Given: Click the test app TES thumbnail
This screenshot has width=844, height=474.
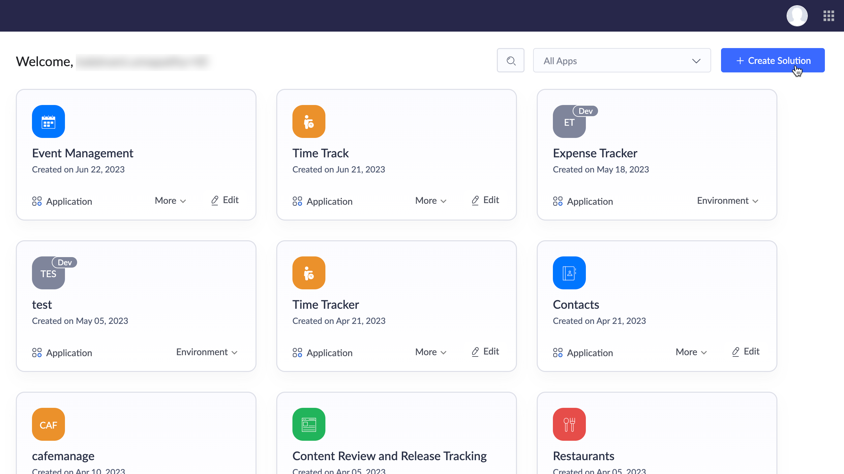Looking at the screenshot, I should tap(48, 274).
